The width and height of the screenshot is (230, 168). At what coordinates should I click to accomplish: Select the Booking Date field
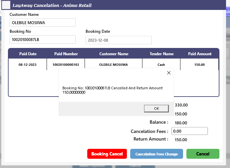coord(118,40)
